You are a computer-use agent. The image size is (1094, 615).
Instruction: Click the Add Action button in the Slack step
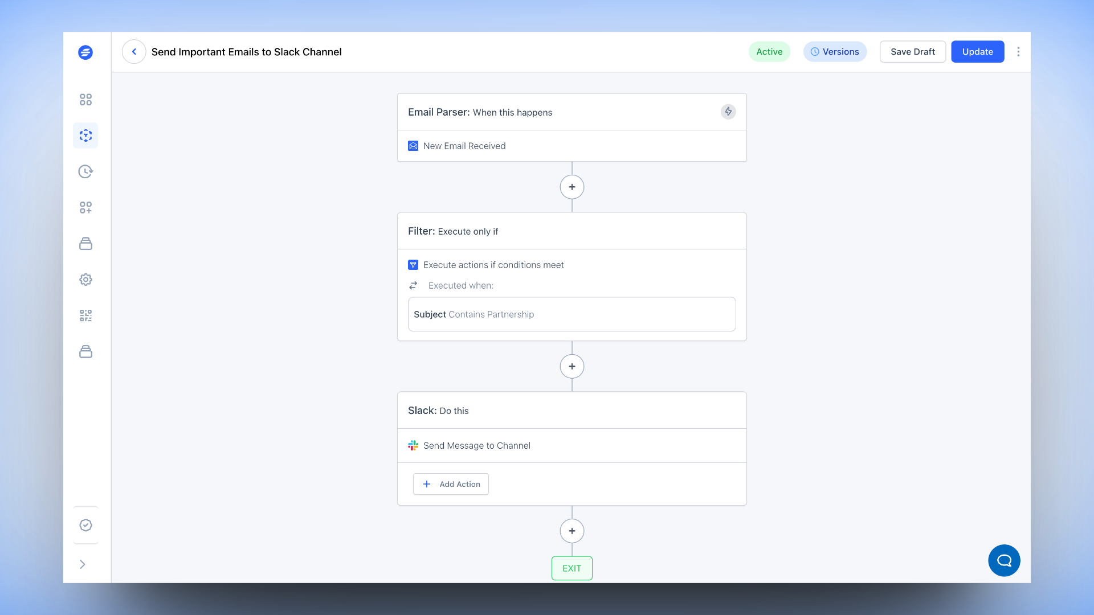[451, 484]
